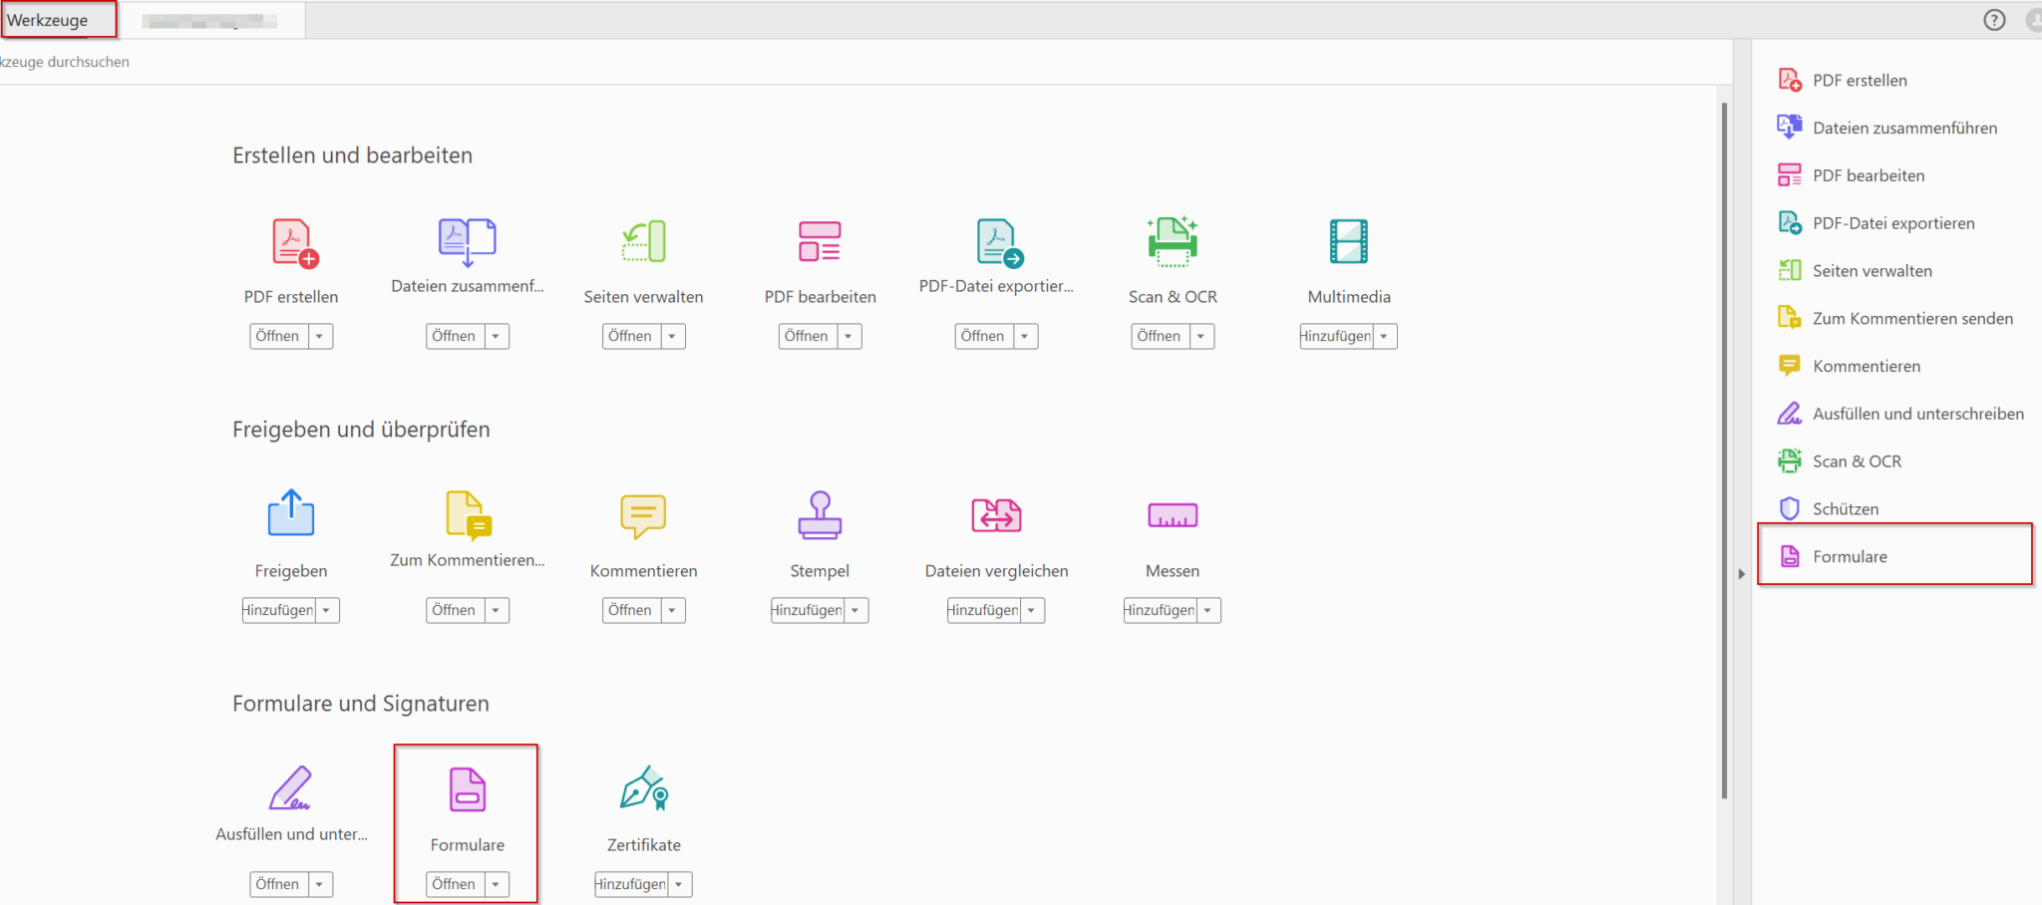Select Formulare in the right sidebar

click(x=1850, y=557)
